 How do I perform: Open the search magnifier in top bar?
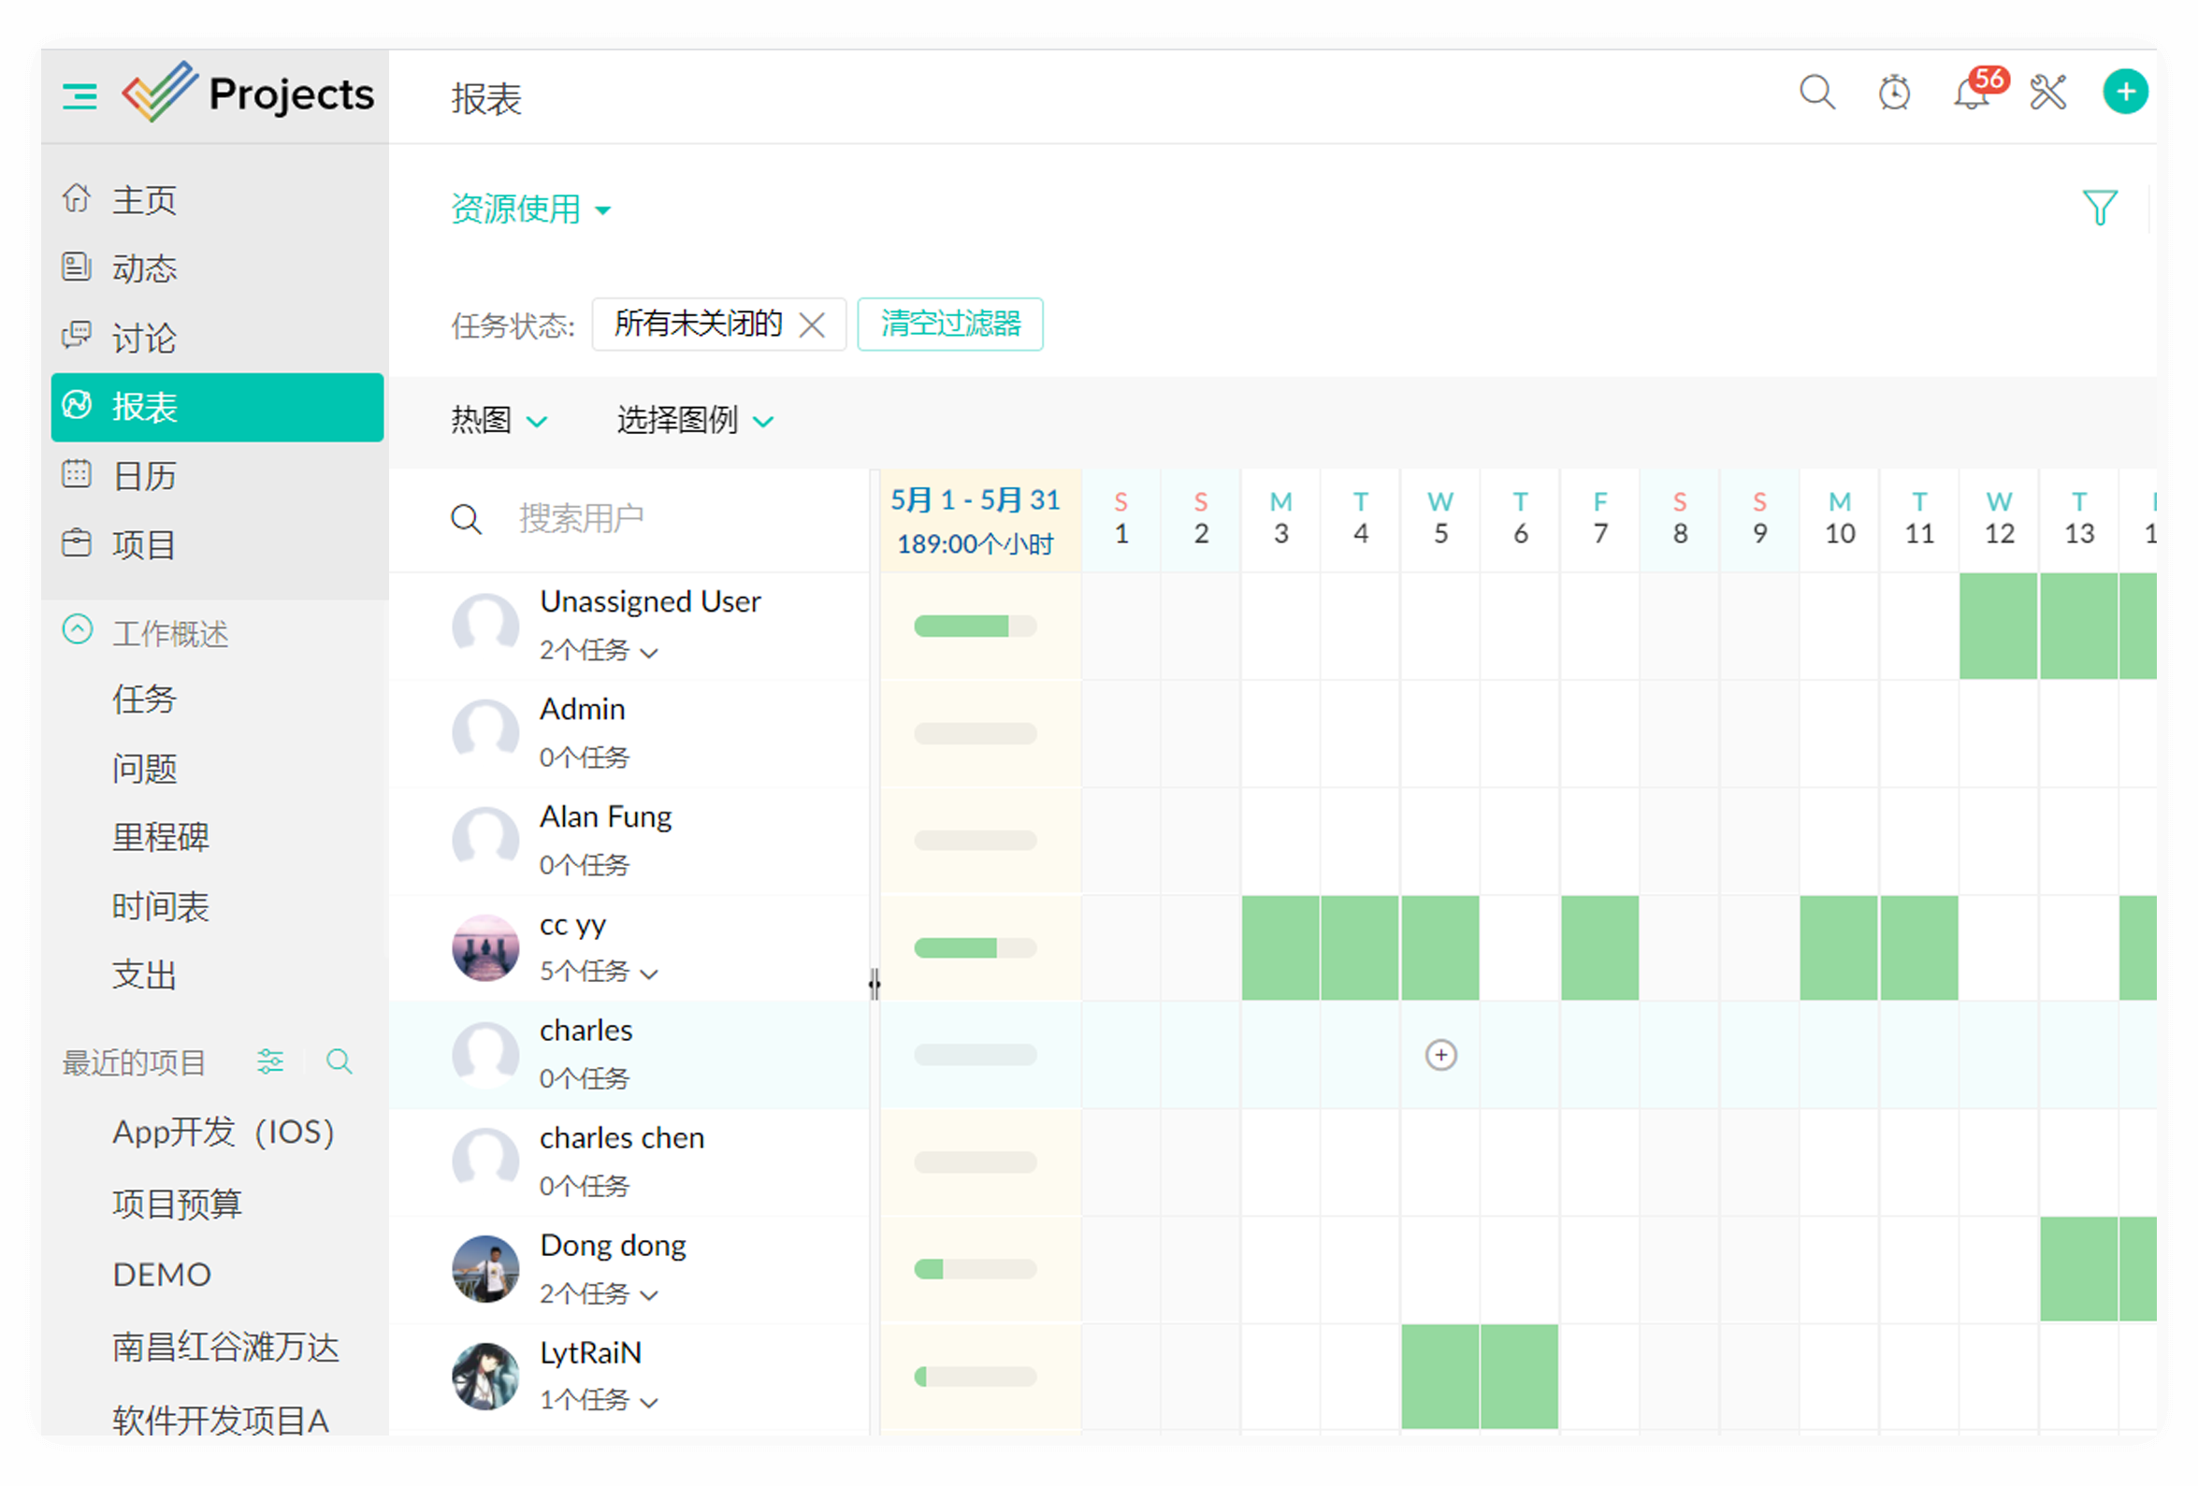click(1815, 93)
